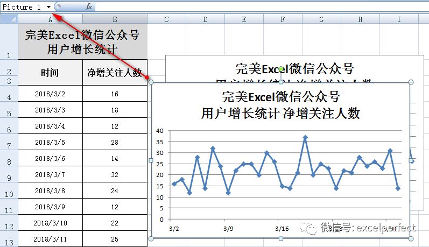Viewport: 429px width, 247px height.
Task: Click the 时间 header cell
Action: 51,73
